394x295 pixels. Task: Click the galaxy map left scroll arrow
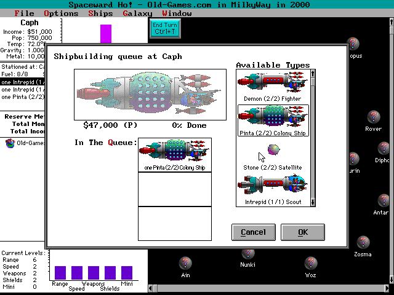click(x=150, y=288)
